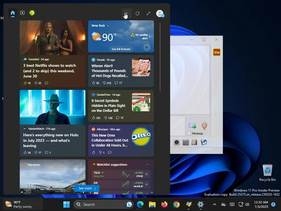The image size is (281, 211).
Task: Dislike the Dollar Bill article
Action: (x=108, y=118)
